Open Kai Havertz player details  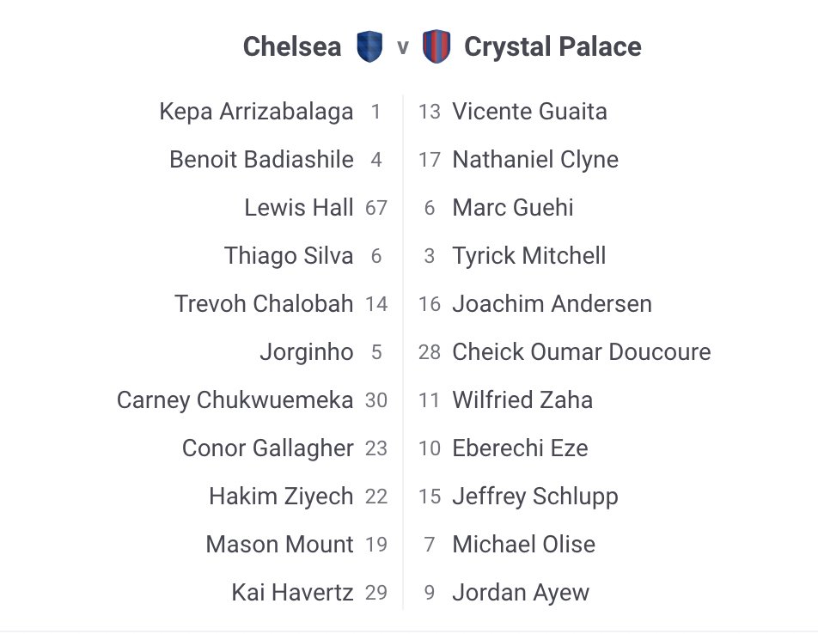point(292,593)
